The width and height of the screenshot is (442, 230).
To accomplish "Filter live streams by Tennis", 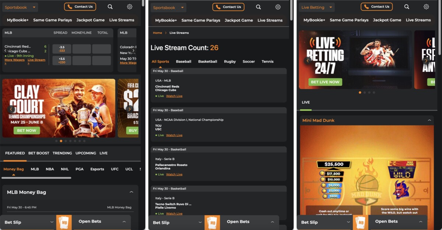I will pos(268,61).
